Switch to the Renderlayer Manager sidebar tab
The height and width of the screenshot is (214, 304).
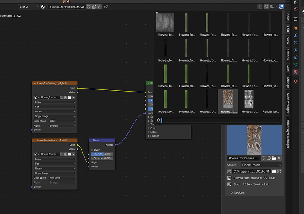[x=288, y=133]
